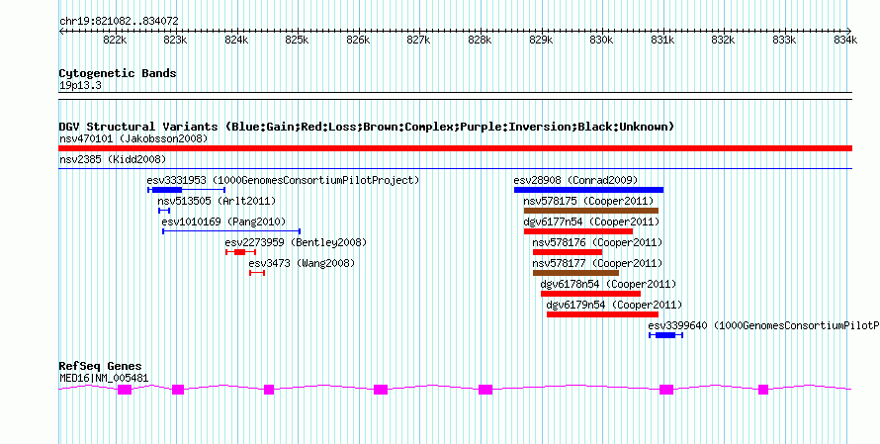This screenshot has width=880, height=444.
Task: Open the esv3399640 variant label
Action: coord(764,325)
